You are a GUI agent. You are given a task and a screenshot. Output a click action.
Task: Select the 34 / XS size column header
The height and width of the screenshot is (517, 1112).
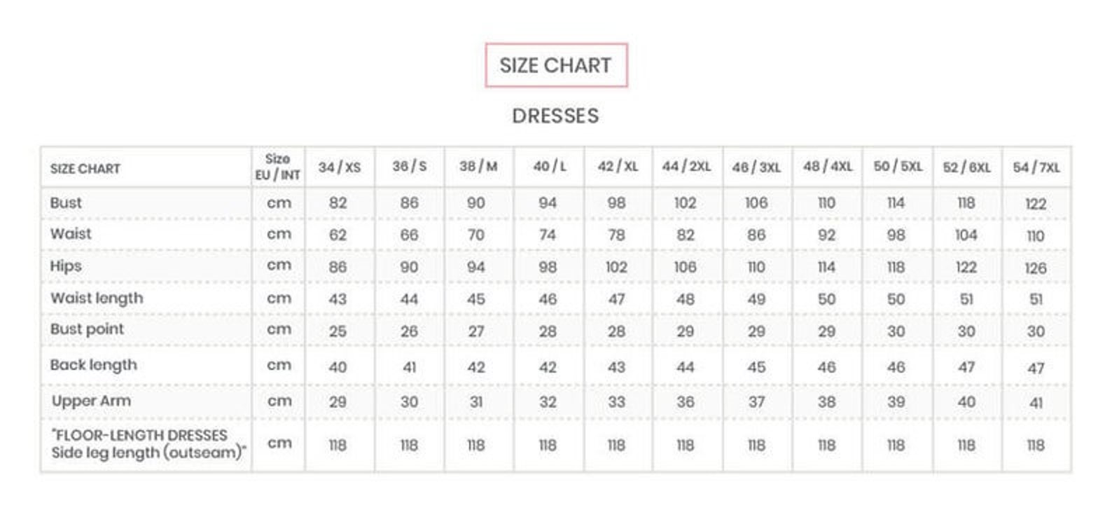point(339,167)
